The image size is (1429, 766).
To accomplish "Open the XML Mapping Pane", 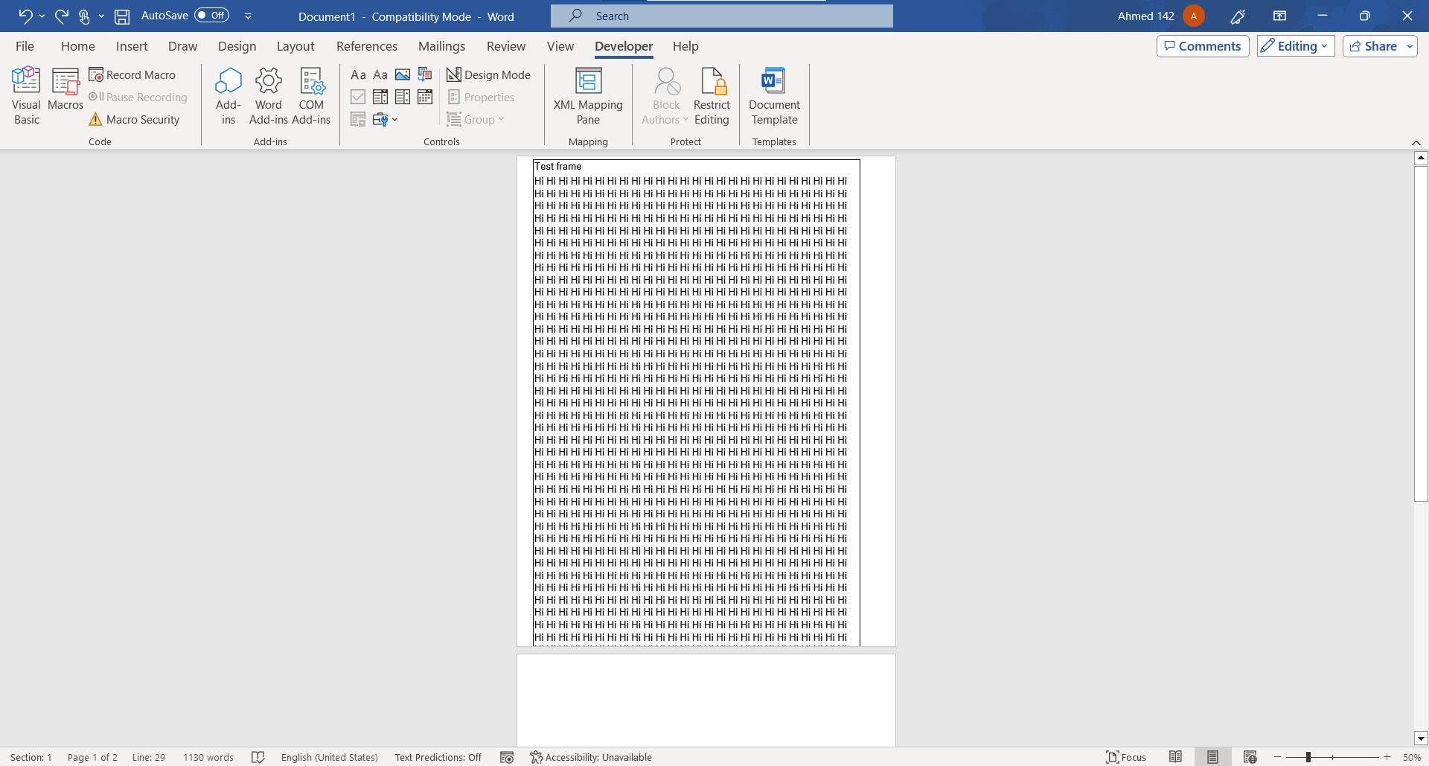I will 588,96.
